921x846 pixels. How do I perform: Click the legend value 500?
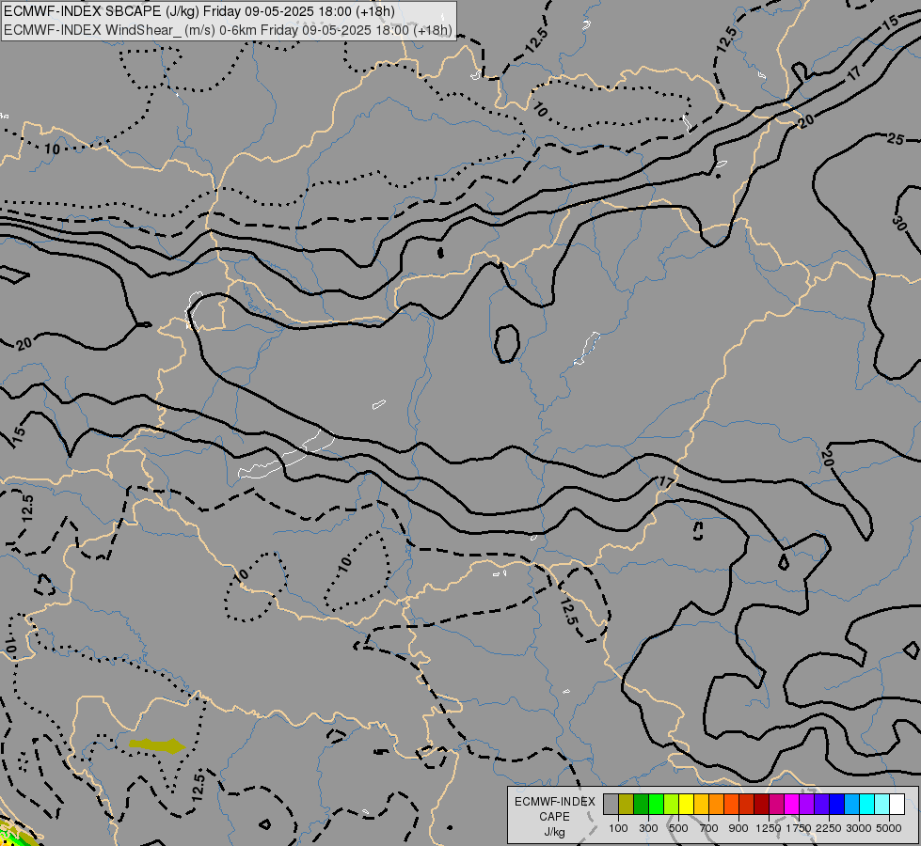678,828
